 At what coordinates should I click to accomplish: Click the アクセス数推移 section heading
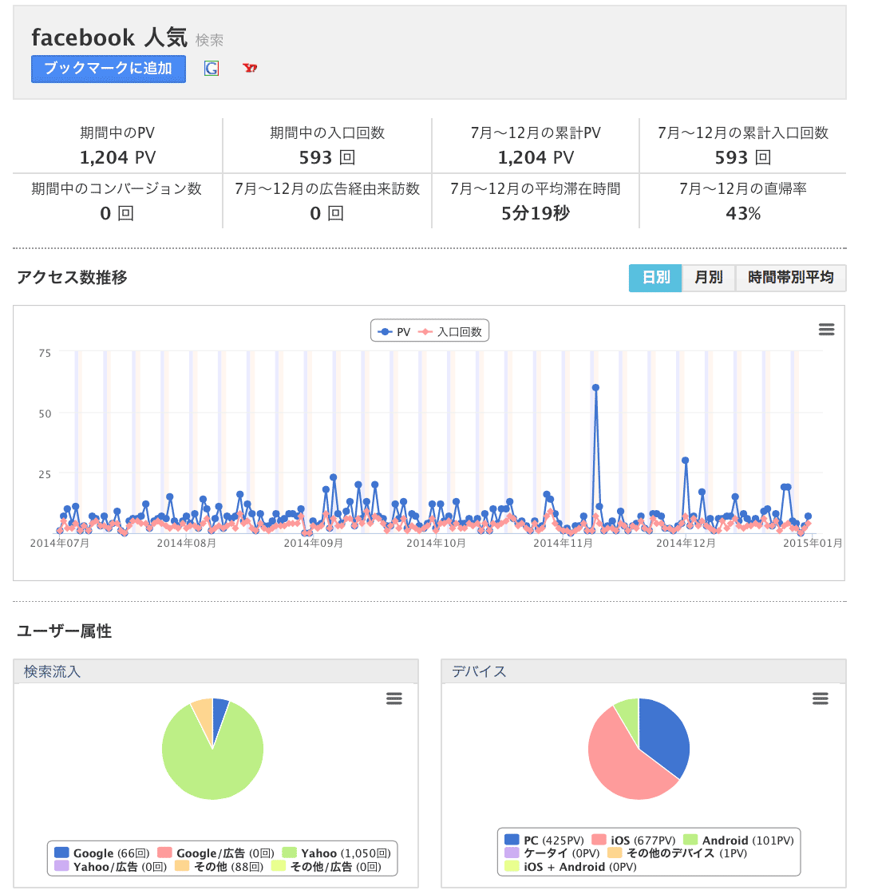[x=72, y=278]
